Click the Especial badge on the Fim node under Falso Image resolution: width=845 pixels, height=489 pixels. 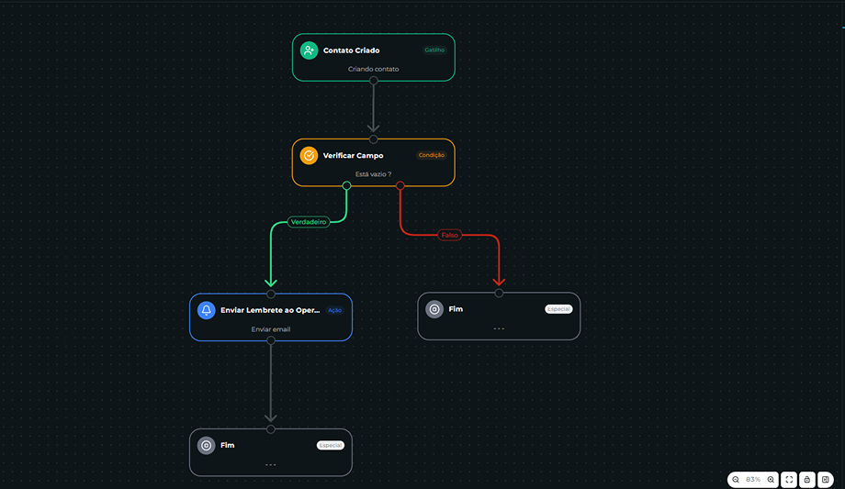coord(558,309)
